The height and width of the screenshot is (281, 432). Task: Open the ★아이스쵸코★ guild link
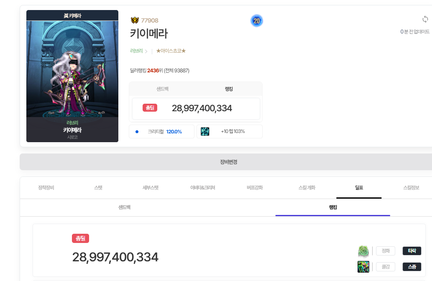(171, 51)
